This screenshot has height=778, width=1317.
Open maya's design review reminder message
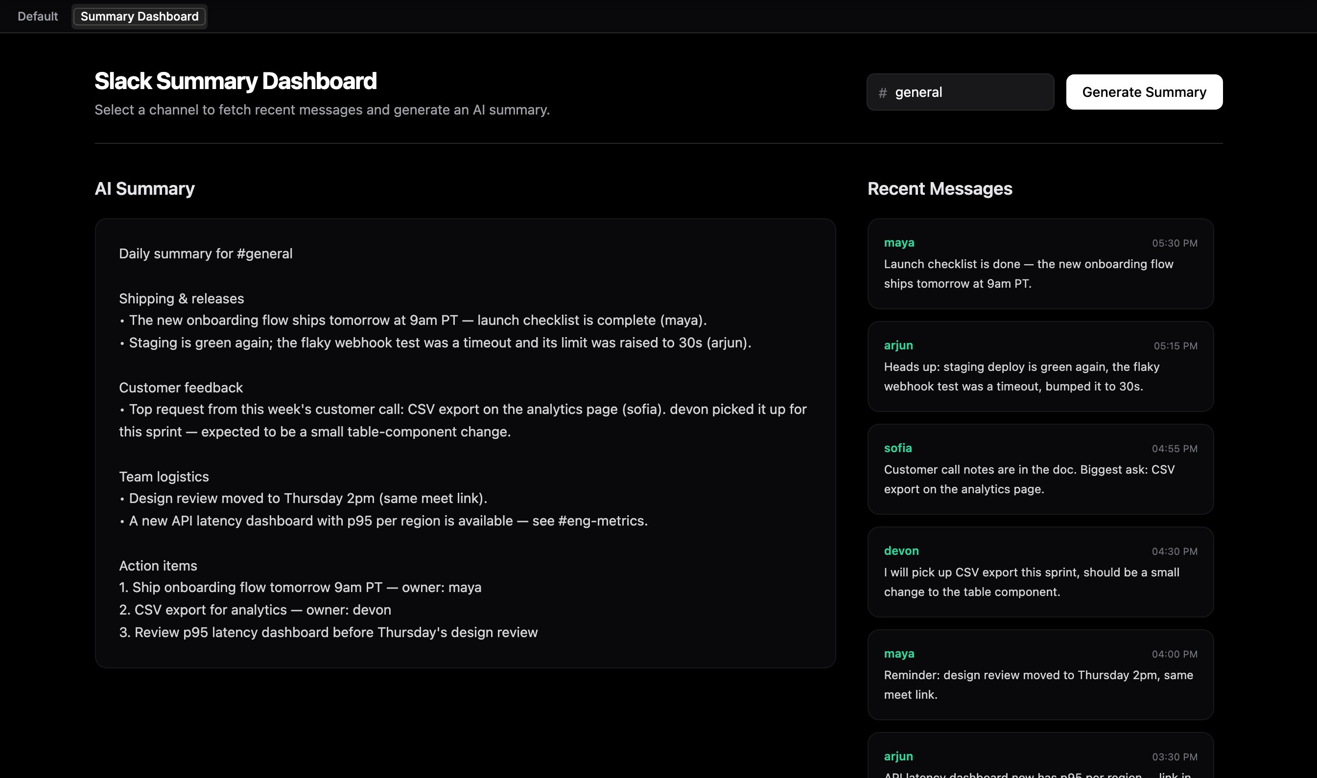[1040, 675]
